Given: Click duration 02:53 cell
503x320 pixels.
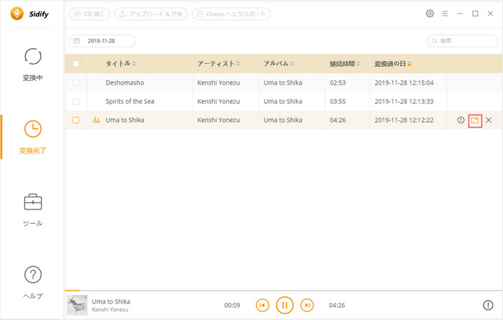Looking at the screenshot, I should coord(338,83).
